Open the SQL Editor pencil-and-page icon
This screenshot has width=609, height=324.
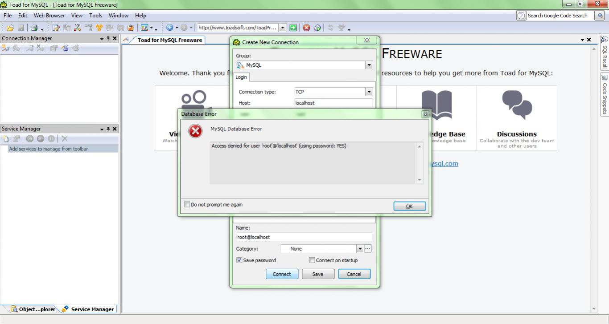[x=56, y=28]
